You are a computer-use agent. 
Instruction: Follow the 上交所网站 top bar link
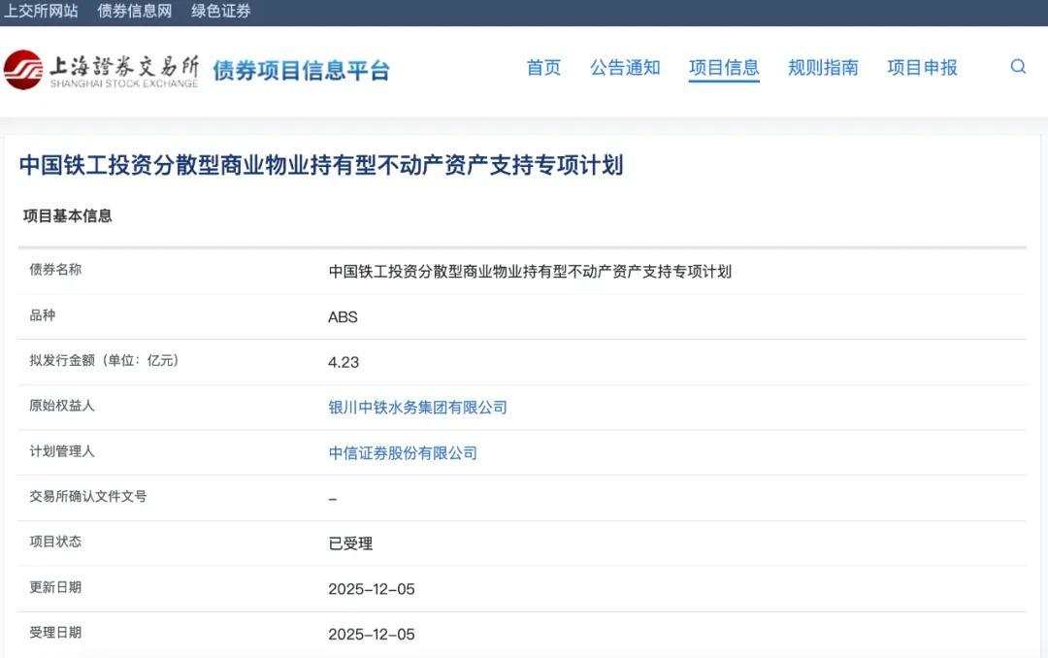[x=41, y=11]
